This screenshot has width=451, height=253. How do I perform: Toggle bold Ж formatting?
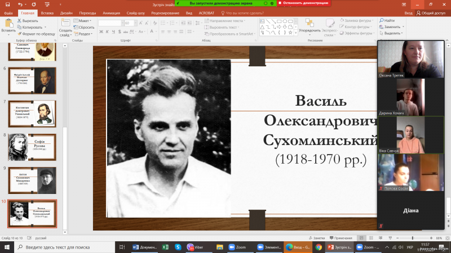[101, 31]
